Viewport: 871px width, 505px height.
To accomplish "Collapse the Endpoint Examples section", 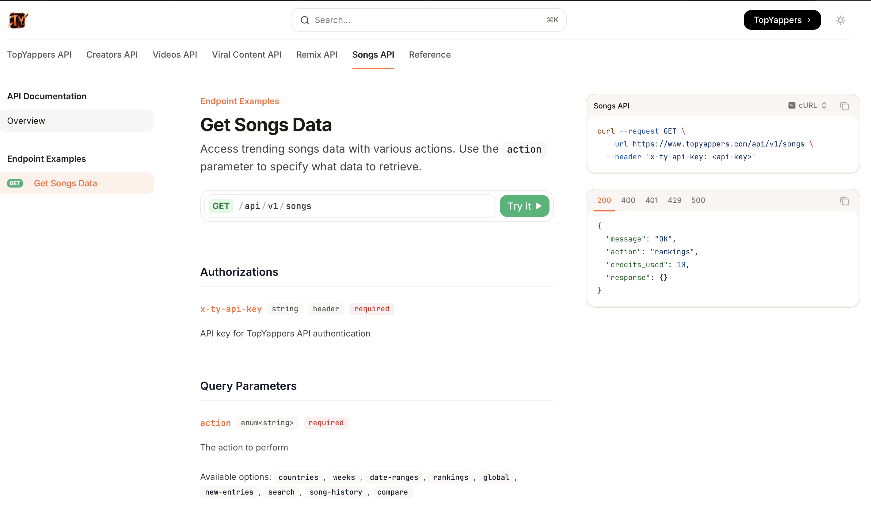I will point(46,159).
